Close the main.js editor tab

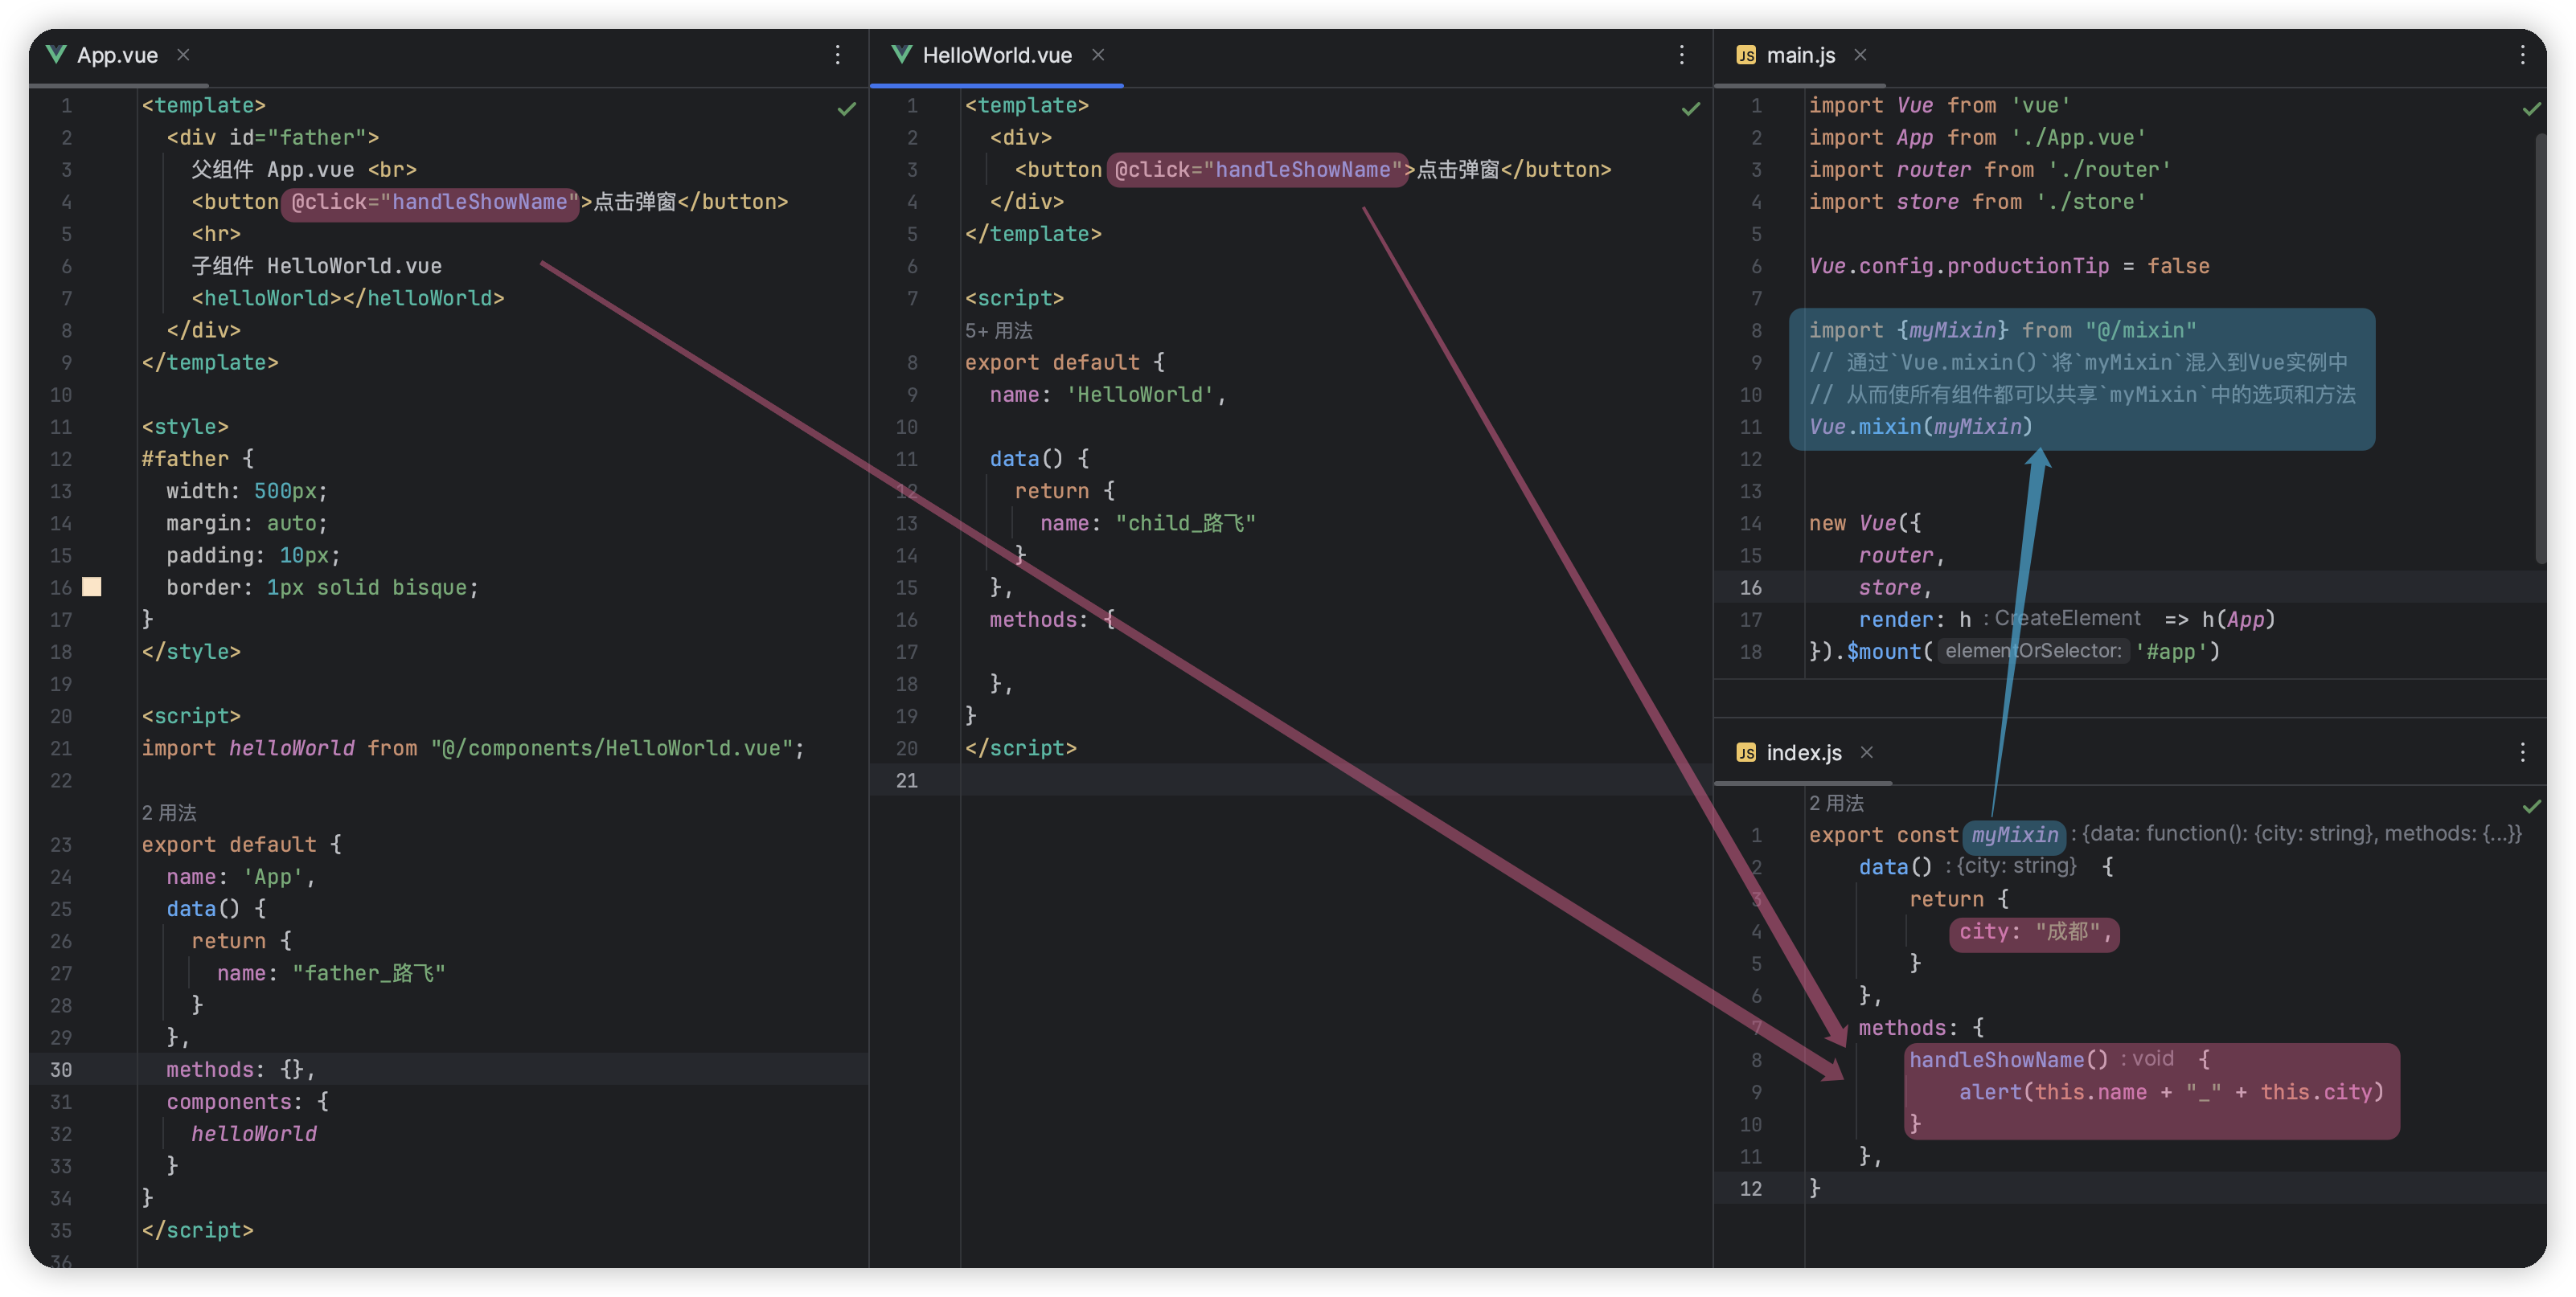coord(1860,55)
